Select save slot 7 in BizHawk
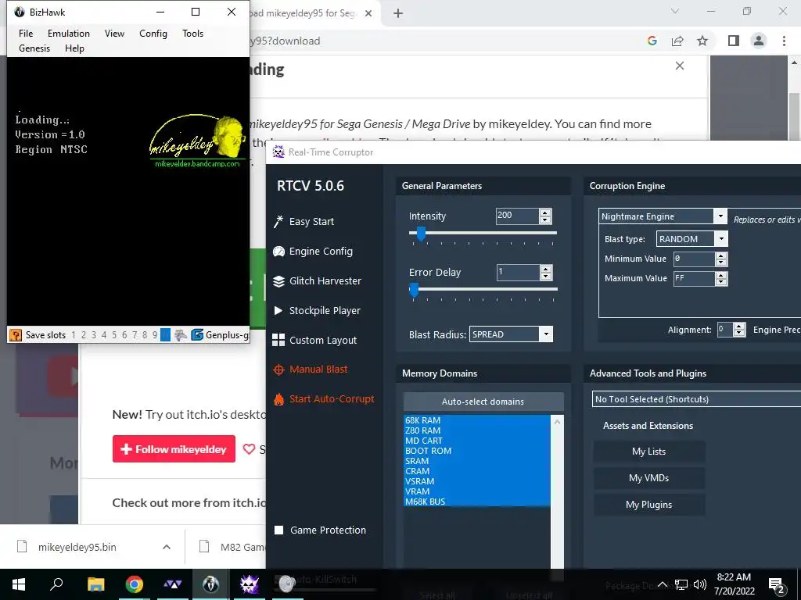The height and width of the screenshot is (600, 801). click(135, 334)
